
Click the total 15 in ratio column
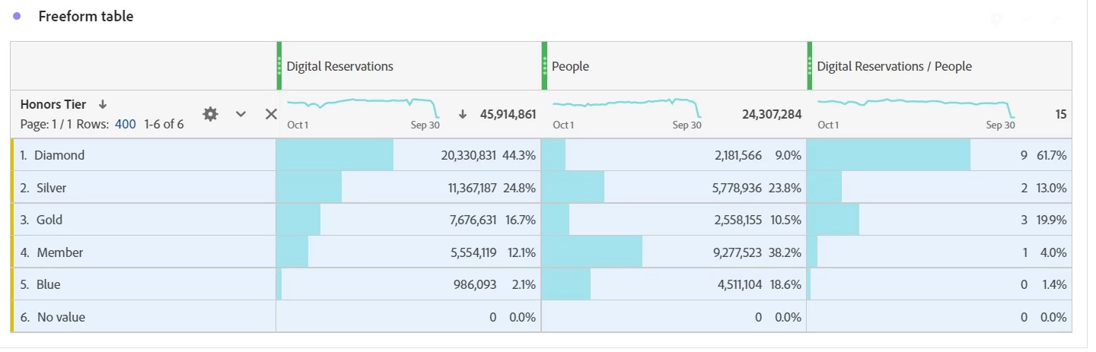point(1060,114)
